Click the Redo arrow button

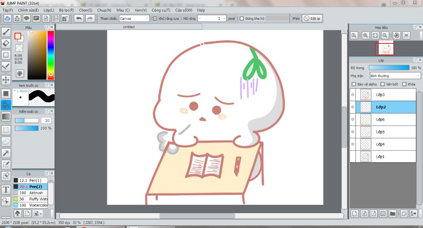tap(90, 18)
